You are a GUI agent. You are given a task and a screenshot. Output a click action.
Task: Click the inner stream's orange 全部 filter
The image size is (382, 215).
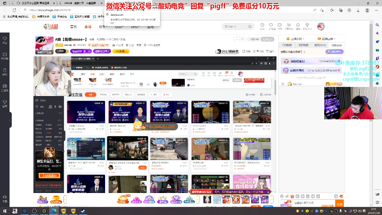[90, 95]
